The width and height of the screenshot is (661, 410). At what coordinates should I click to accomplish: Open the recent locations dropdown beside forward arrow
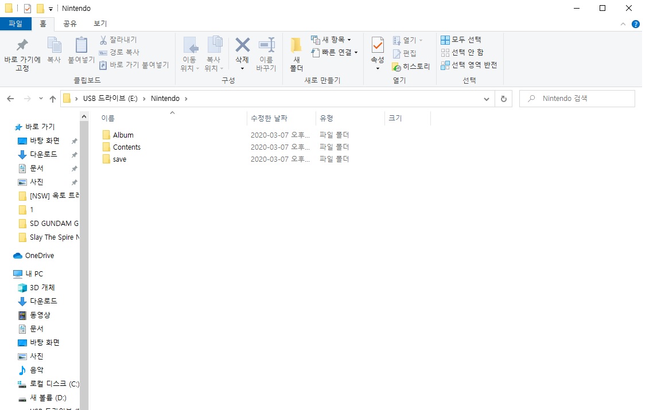point(41,99)
